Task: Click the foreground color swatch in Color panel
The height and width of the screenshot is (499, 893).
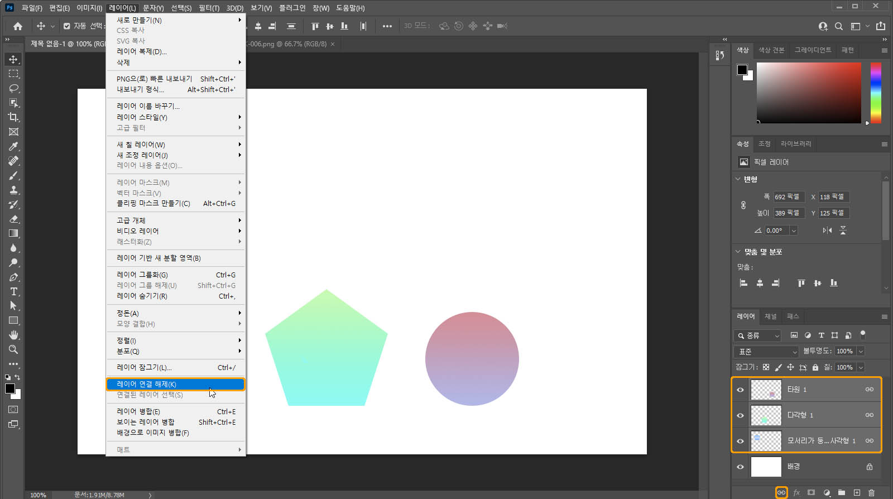Action: point(742,70)
